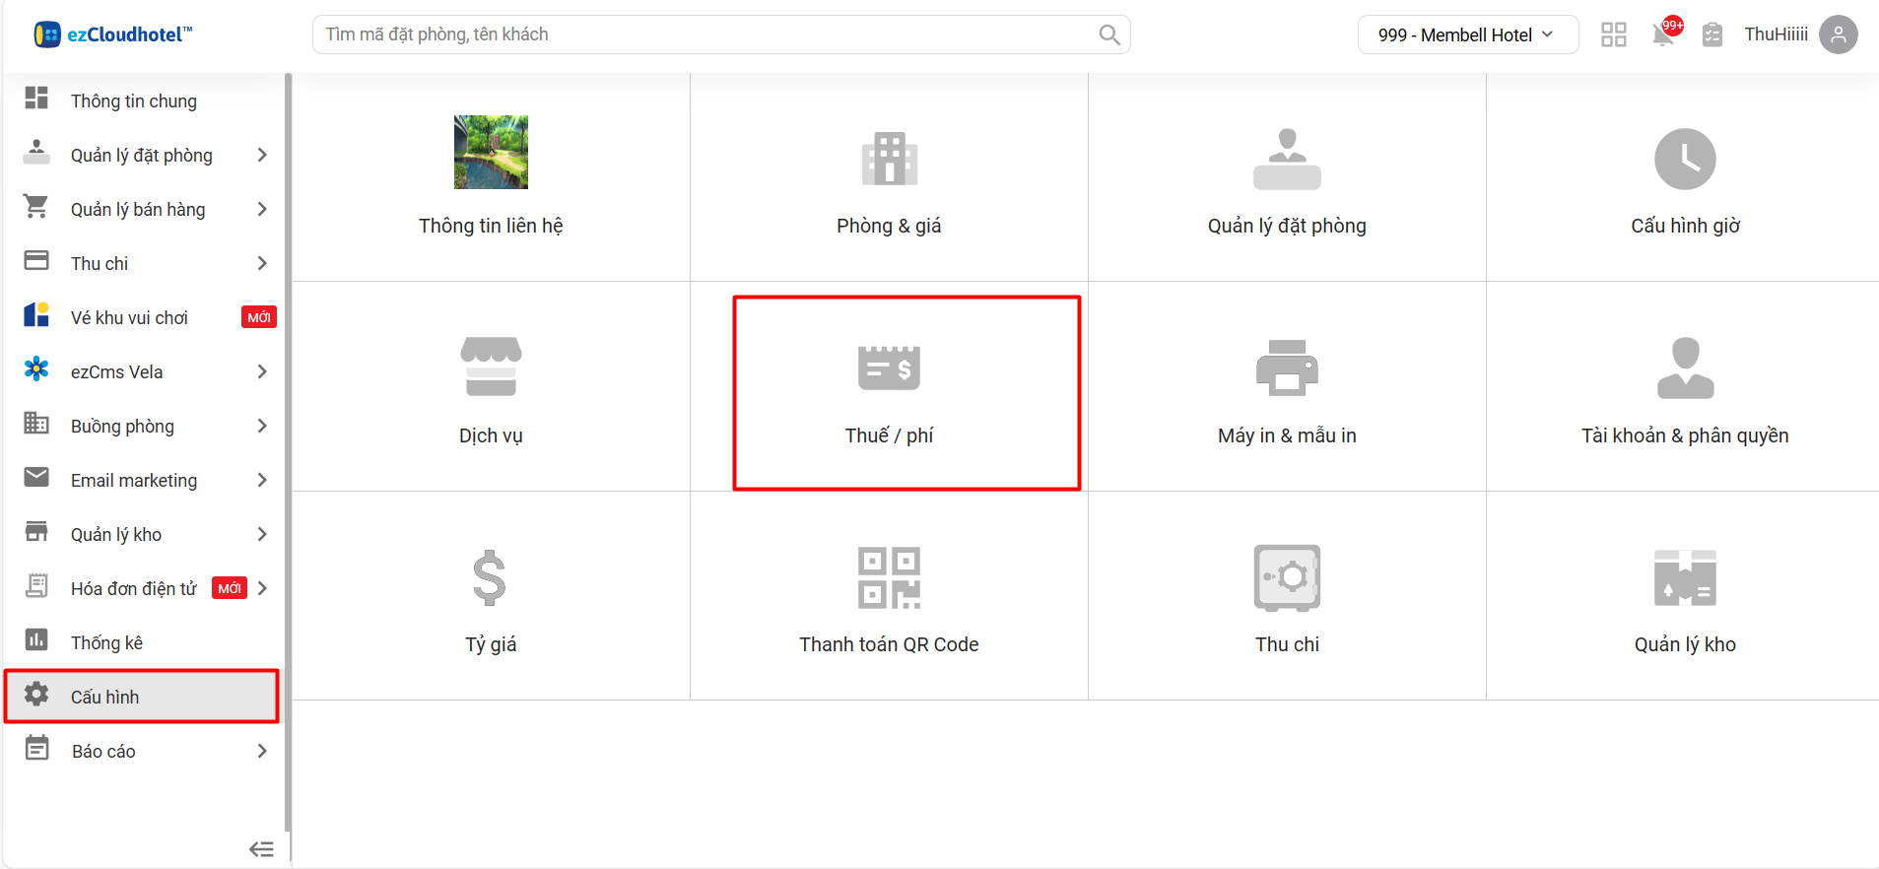Screen dimensions: 1879x869
Task: Open the hotel selector 999 - Membell Hotel
Action: coord(1466,34)
